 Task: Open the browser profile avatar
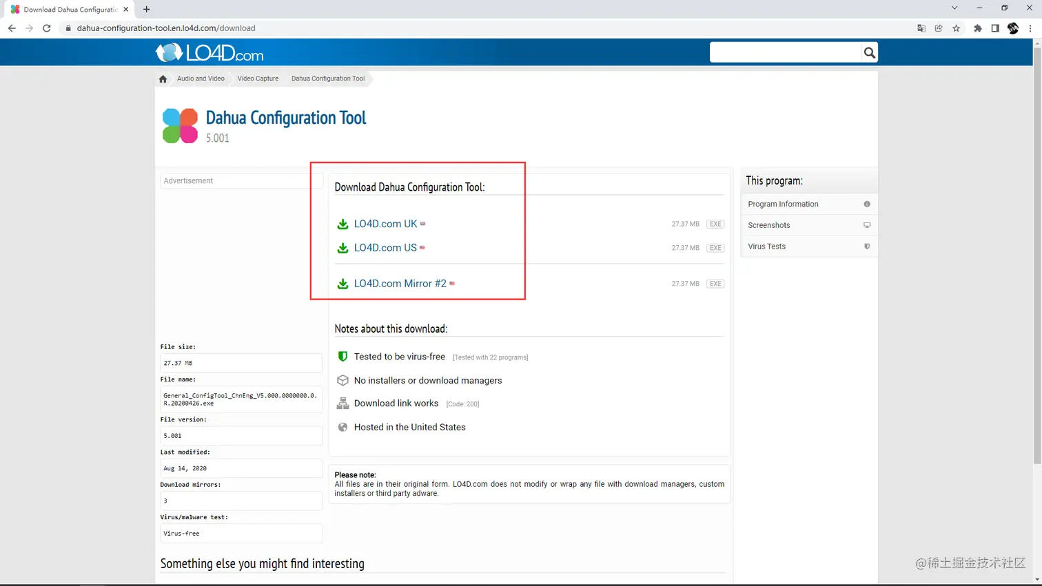(x=1013, y=28)
